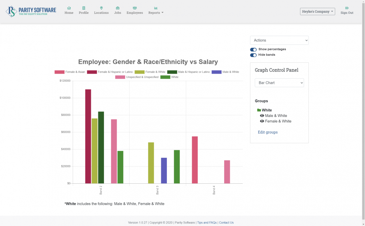Image resolution: width=365 pixels, height=226 pixels.
Task: Click the green White bar in Band 3
Action: [177, 167]
